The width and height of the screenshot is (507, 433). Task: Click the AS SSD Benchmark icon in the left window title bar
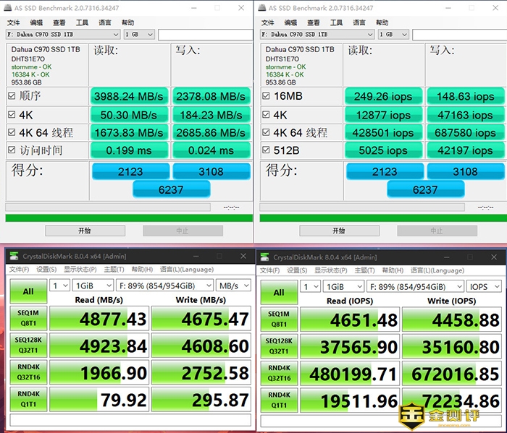[7, 8]
